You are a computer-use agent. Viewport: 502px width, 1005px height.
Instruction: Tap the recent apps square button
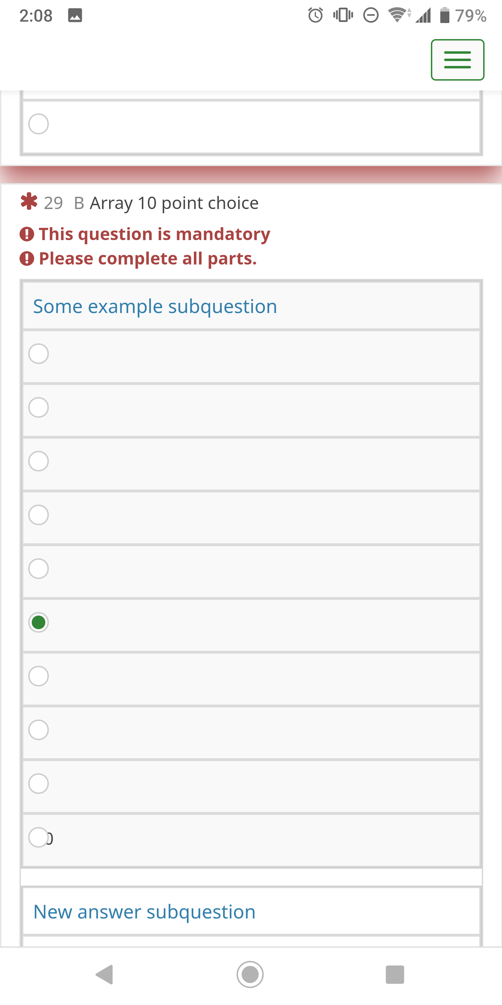click(x=394, y=974)
